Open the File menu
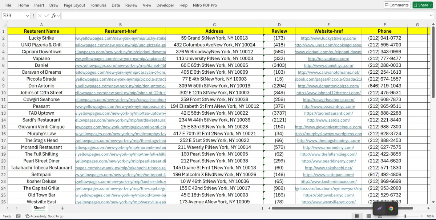This screenshot has height=220, width=436. click(8, 5)
